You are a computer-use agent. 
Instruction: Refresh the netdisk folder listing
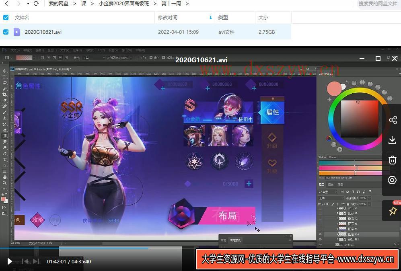pyautogui.click(x=36, y=4)
